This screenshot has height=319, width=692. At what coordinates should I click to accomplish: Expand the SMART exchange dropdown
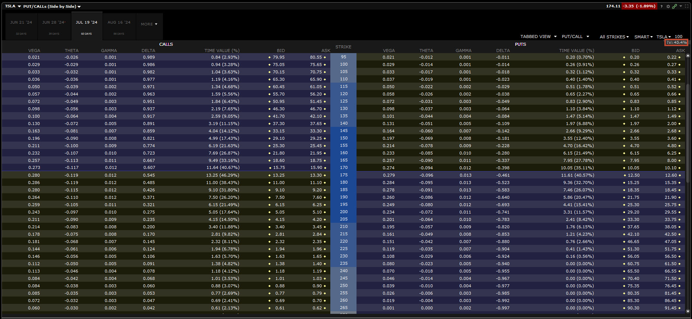tap(643, 37)
